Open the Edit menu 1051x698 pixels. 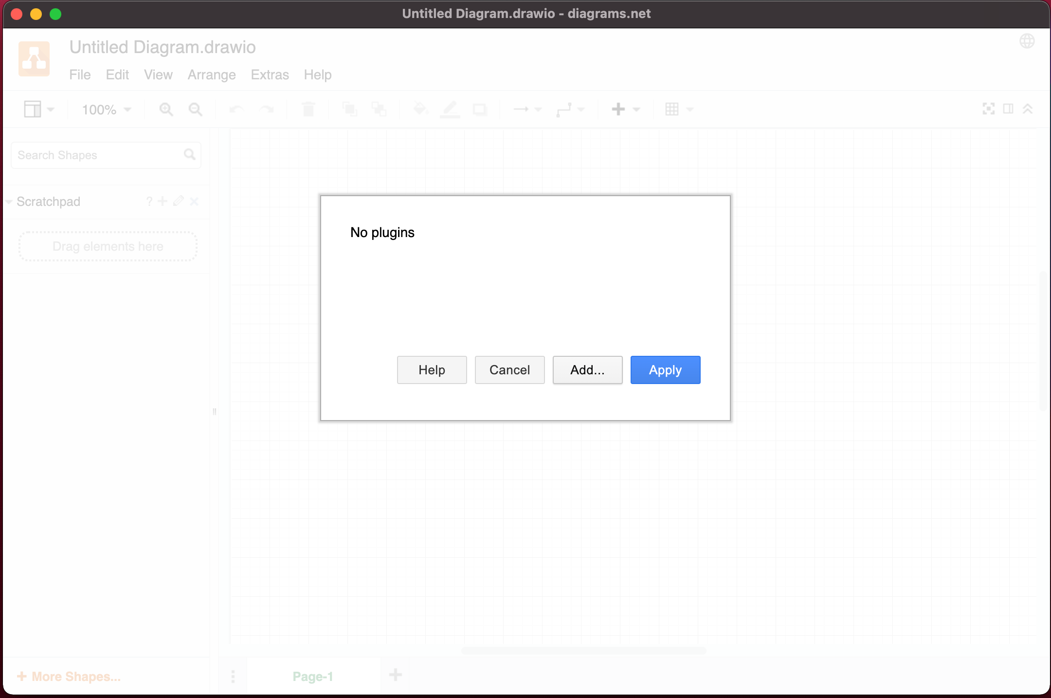click(117, 74)
